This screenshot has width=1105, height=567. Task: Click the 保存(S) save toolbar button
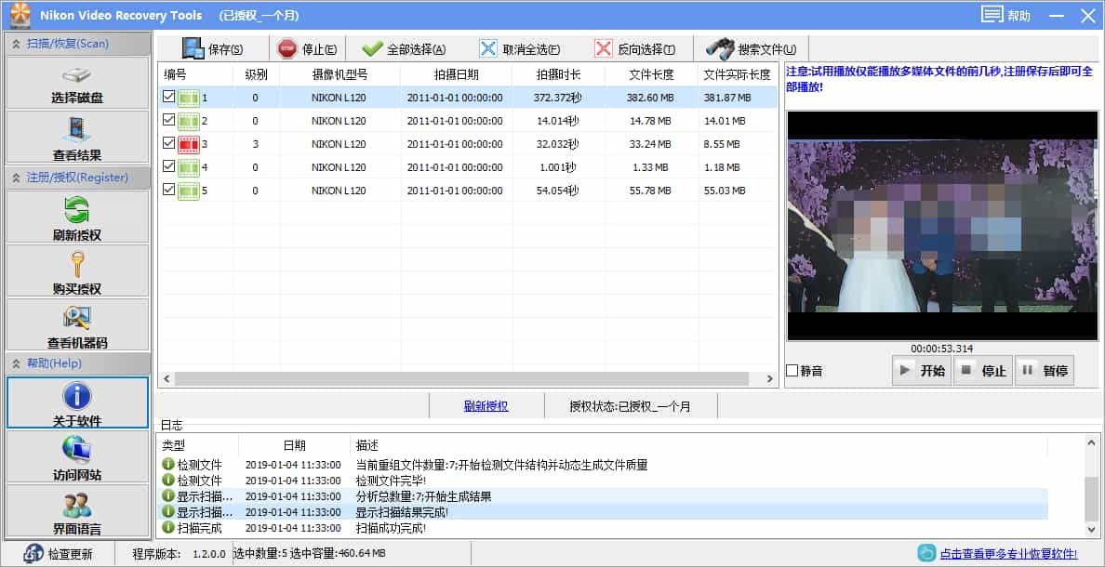(212, 49)
